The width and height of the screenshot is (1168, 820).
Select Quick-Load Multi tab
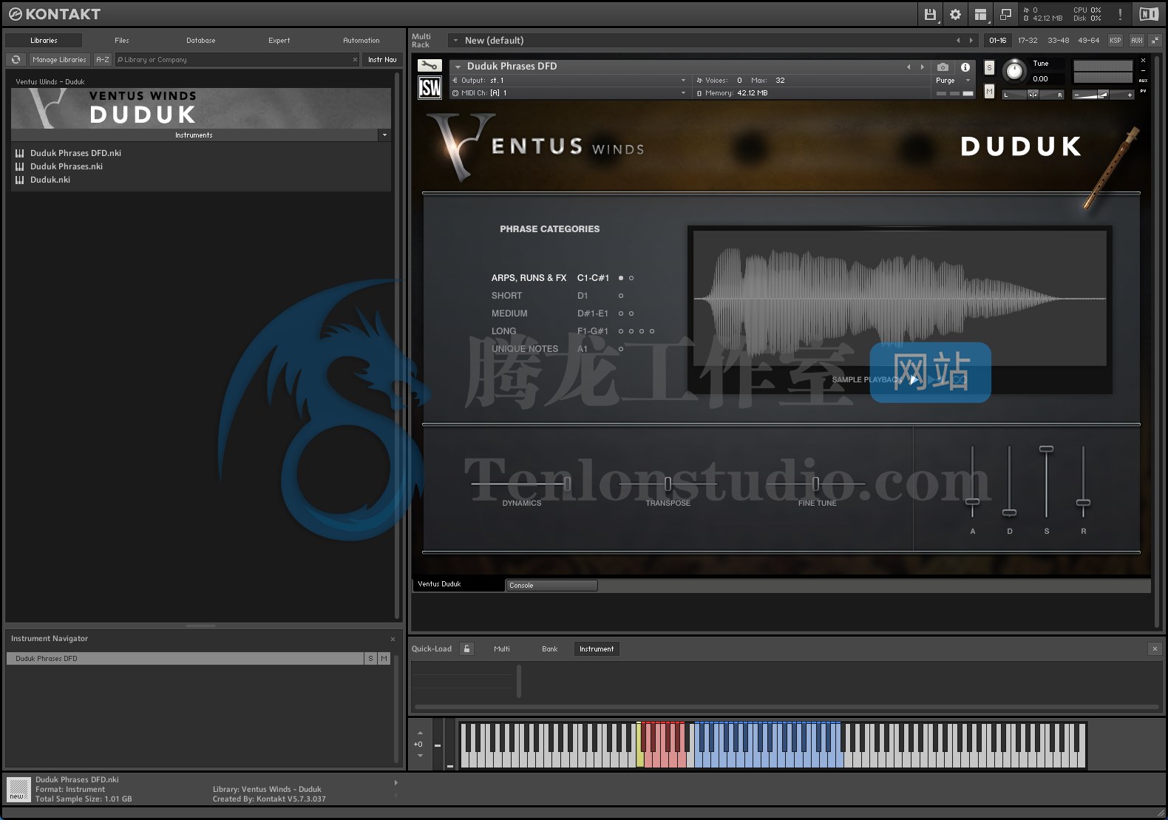coord(502,648)
